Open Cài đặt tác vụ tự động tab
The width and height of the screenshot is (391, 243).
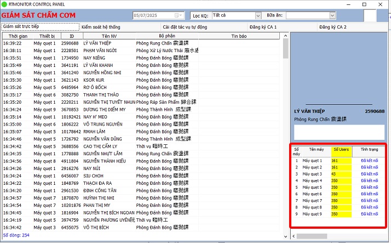point(185,27)
